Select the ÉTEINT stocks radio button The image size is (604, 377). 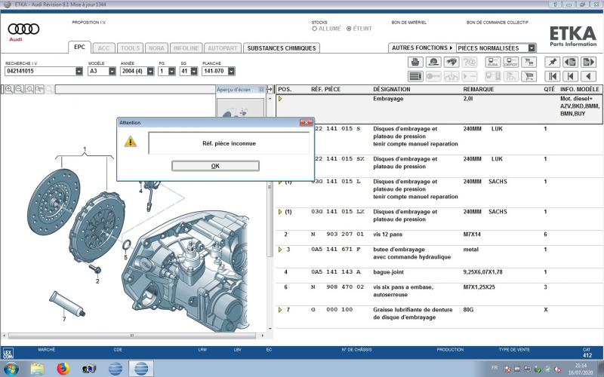(x=349, y=29)
